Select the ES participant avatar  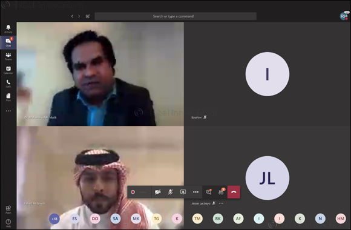pyautogui.click(x=75, y=218)
